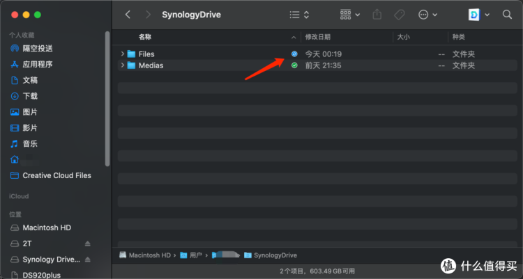The height and width of the screenshot is (279, 523).
Task: Open 下载 in the sidebar
Action: point(30,96)
